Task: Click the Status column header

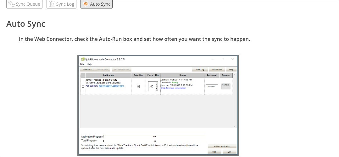Action: (x=182, y=75)
